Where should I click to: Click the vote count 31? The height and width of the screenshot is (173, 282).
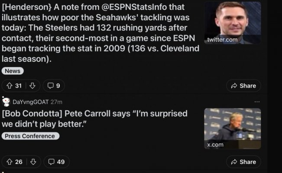[x=19, y=86]
